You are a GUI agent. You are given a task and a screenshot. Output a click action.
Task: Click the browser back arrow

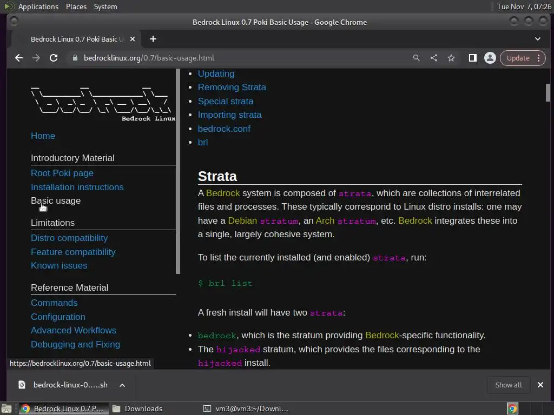[19, 58]
